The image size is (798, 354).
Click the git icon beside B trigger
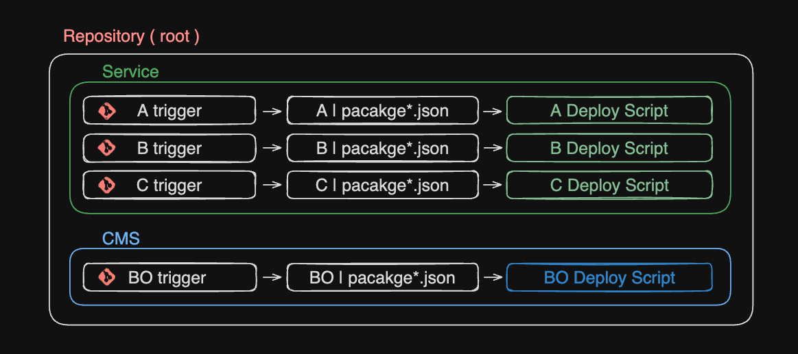pos(106,148)
